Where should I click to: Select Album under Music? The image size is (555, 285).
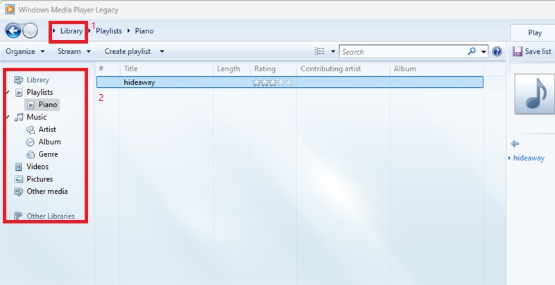(x=49, y=142)
